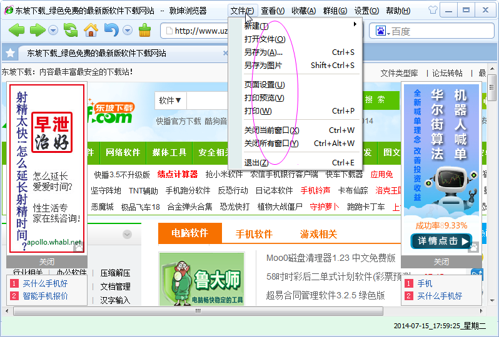The width and height of the screenshot is (499, 337).
Task: Open Moo0磁盘清理器1.23 中文免费版 link
Action: (331, 258)
